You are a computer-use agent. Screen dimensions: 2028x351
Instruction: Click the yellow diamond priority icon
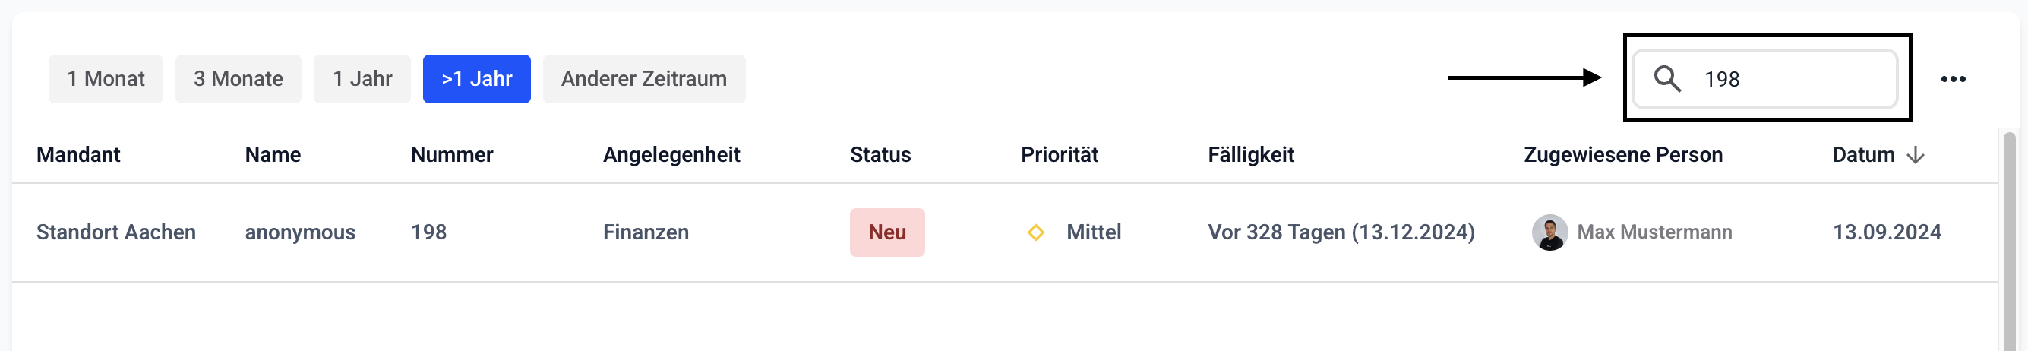1036,232
